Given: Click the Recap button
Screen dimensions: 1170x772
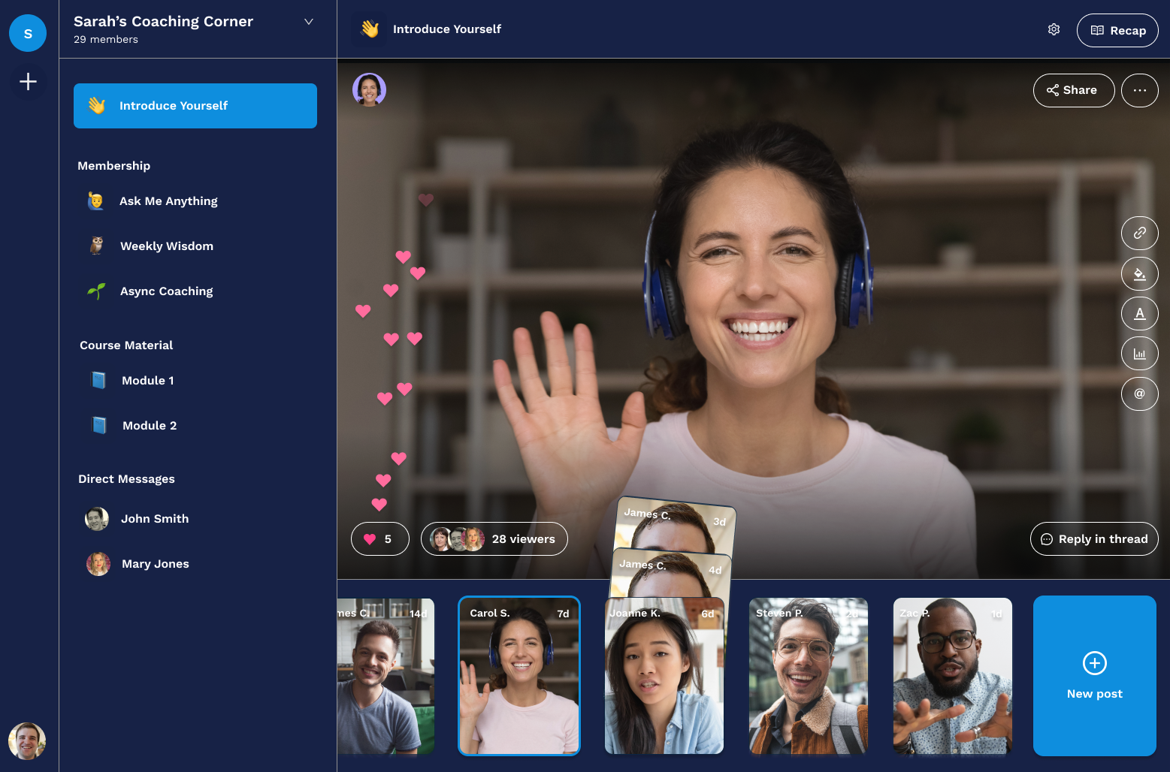Looking at the screenshot, I should [x=1117, y=30].
